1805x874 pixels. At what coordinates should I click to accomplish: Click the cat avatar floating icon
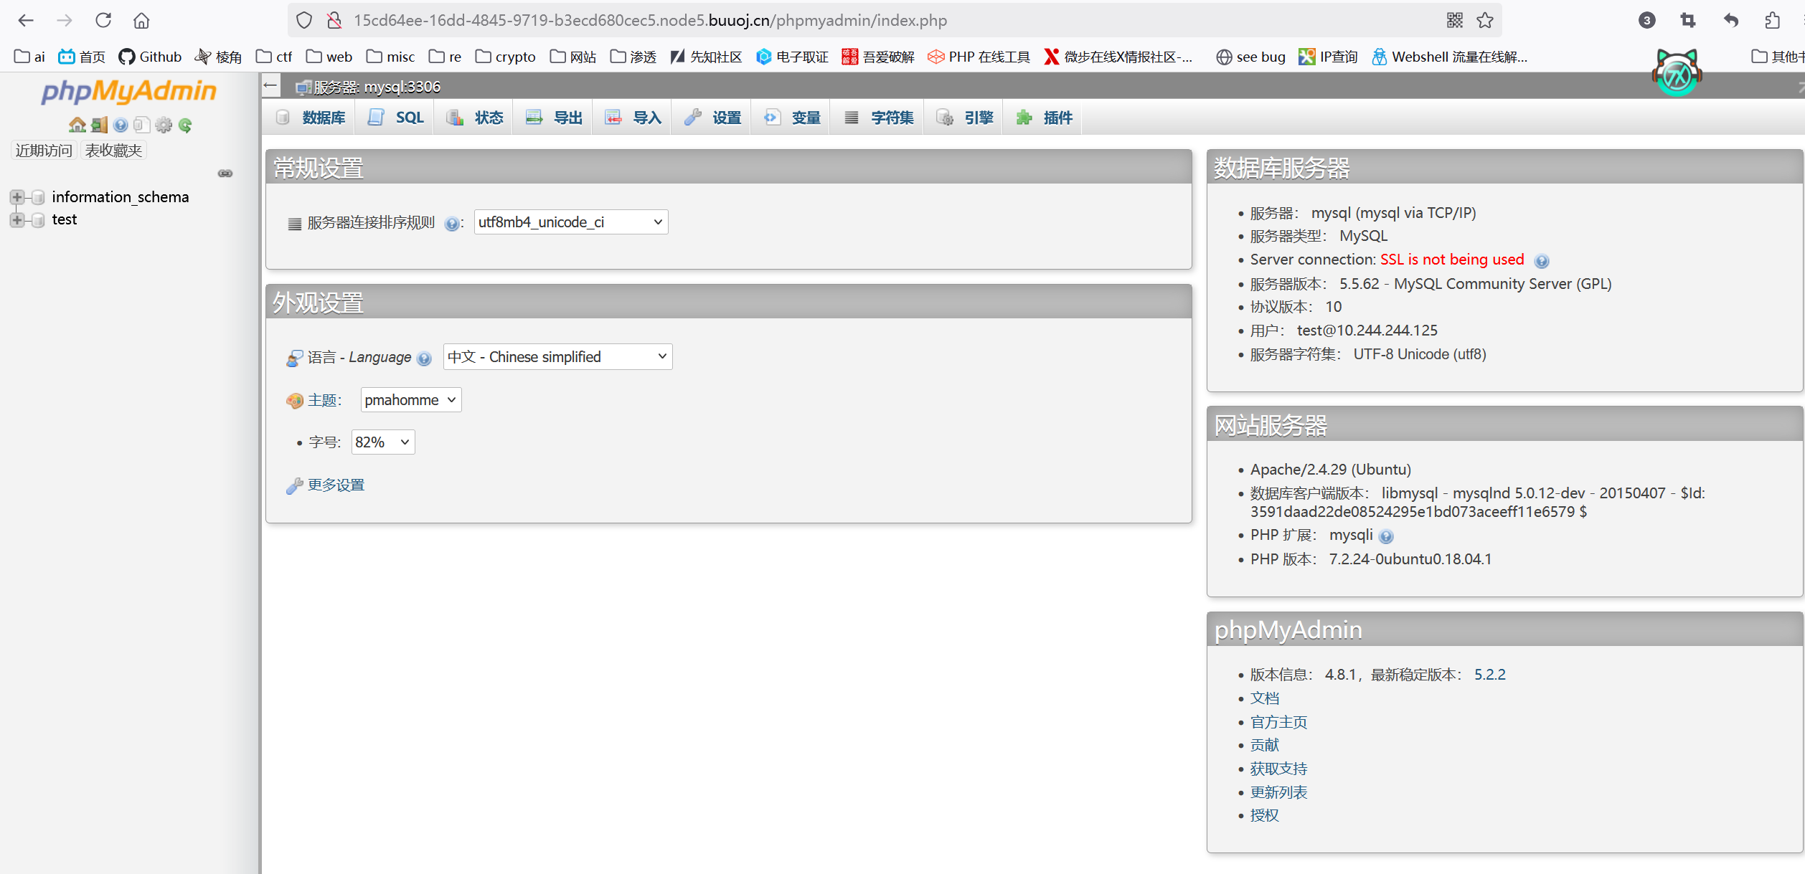[x=1677, y=73]
